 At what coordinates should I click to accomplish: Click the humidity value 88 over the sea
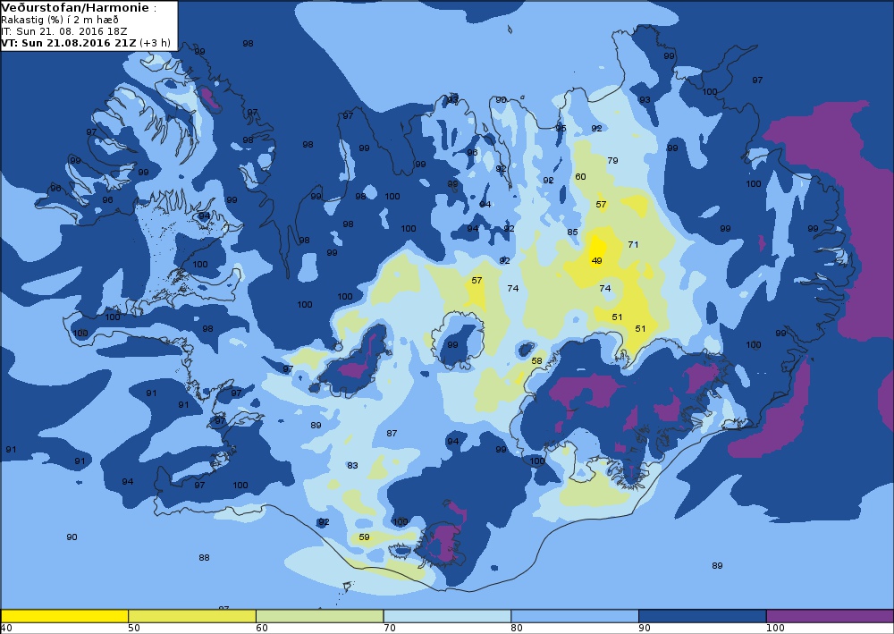(x=204, y=557)
